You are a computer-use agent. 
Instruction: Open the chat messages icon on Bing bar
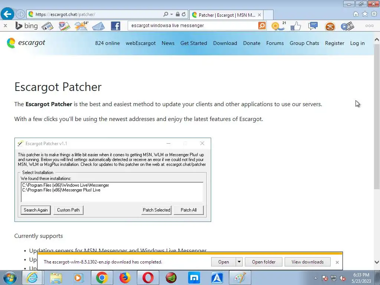coord(313,26)
